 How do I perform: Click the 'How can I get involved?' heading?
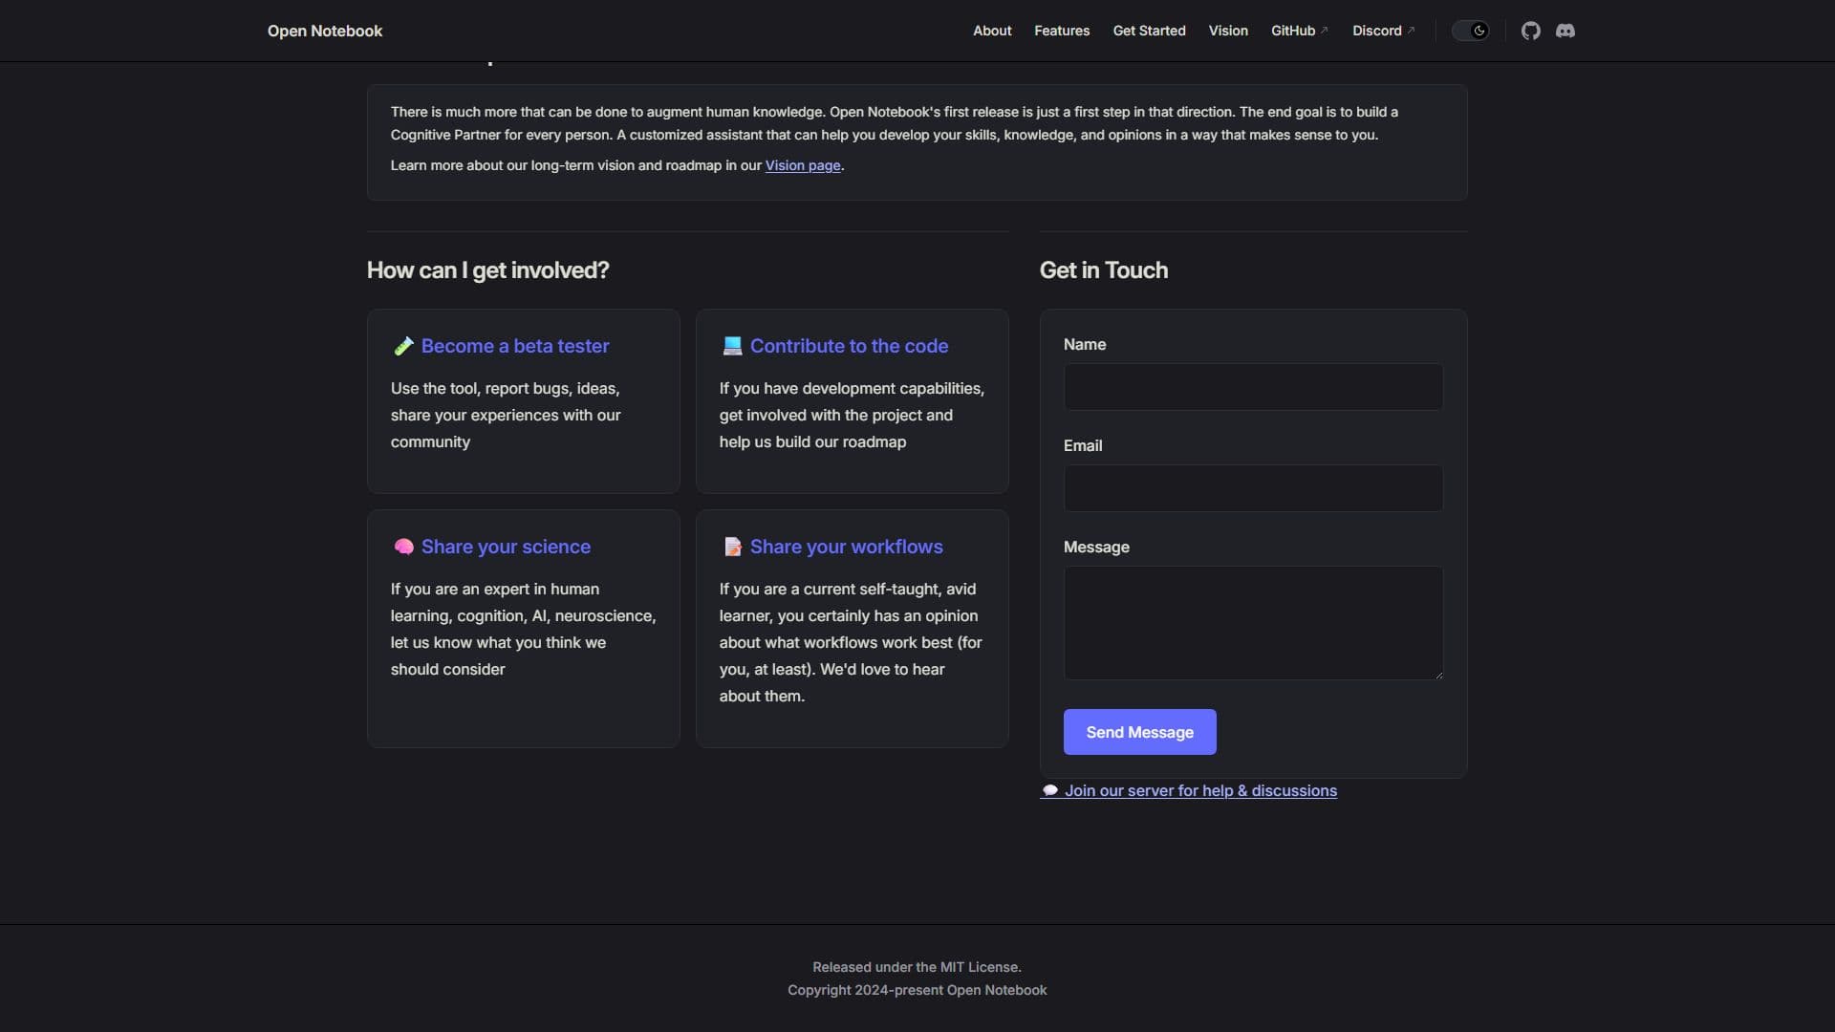click(487, 270)
